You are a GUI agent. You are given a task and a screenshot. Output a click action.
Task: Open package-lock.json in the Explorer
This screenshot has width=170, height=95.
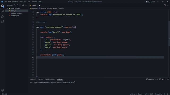click(x=16, y=13)
